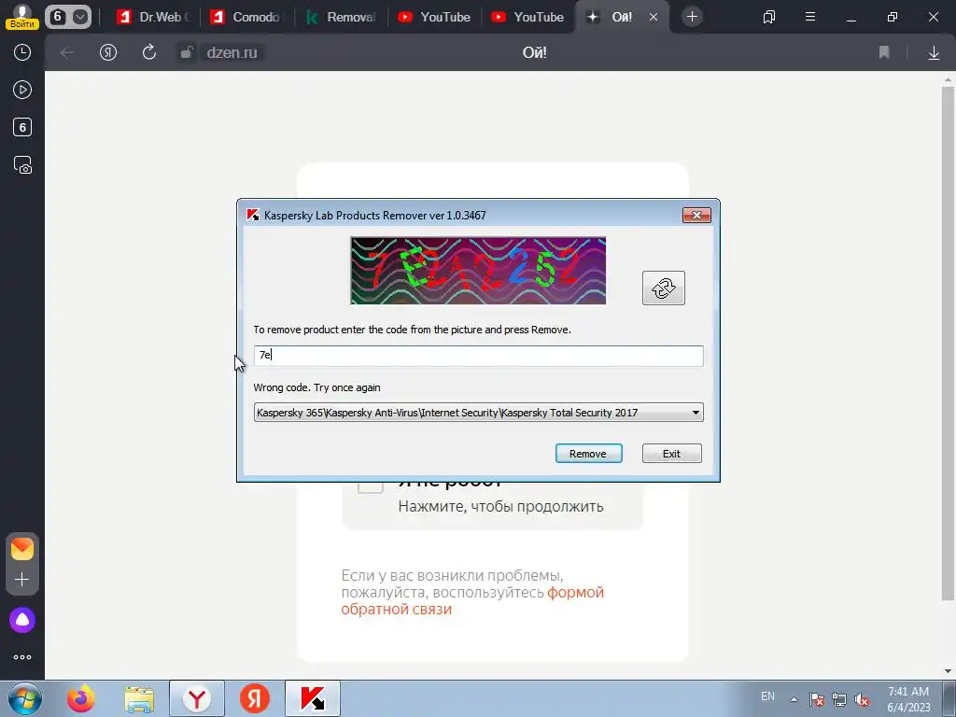Click the EN language indicator
This screenshot has height=717, width=956.
point(767,696)
